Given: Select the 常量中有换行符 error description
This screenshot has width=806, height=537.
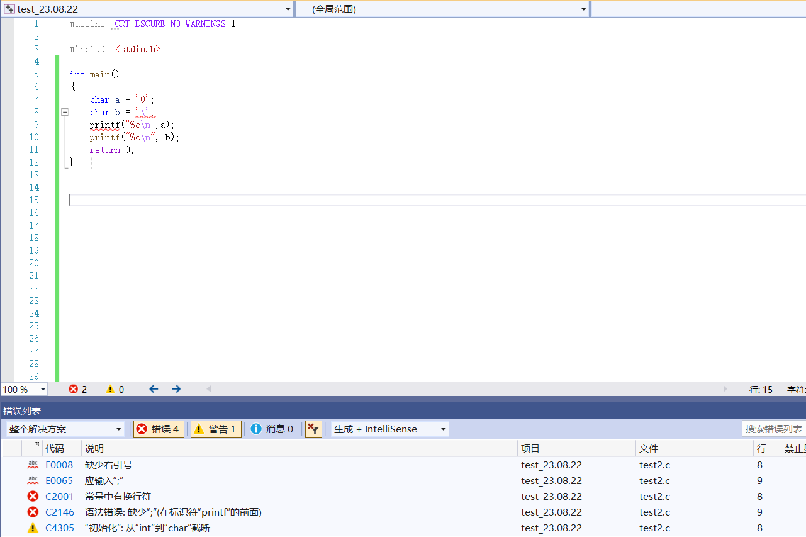Looking at the screenshot, I should pos(118,496).
